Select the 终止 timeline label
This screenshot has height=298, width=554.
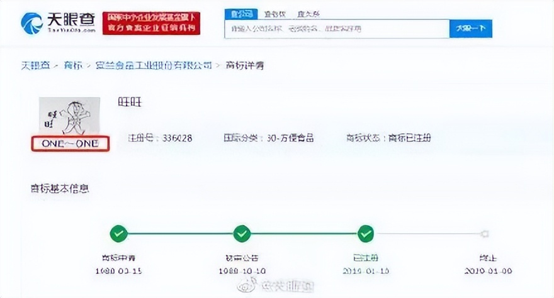pyautogui.click(x=489, y=258)
